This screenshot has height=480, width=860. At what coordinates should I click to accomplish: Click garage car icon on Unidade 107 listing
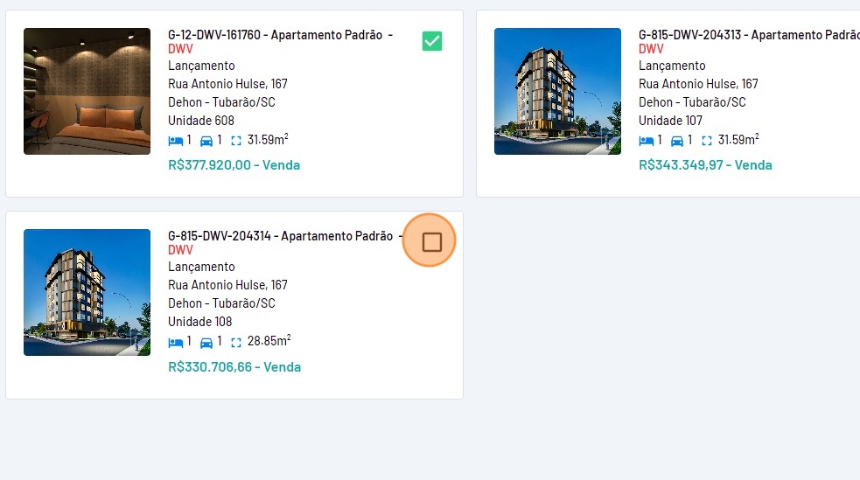pos(677,140)
